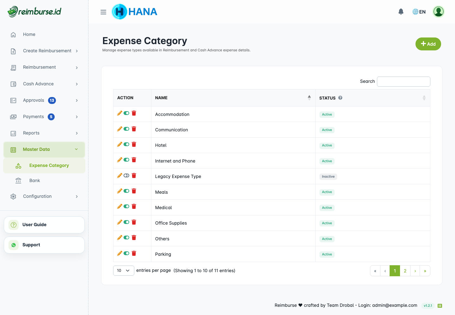Go to page 2
Screen dimensions: 455x315
point(405,271)
